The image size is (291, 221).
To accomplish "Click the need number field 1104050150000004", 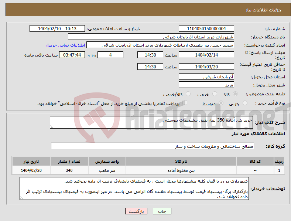I will (206, 28).
